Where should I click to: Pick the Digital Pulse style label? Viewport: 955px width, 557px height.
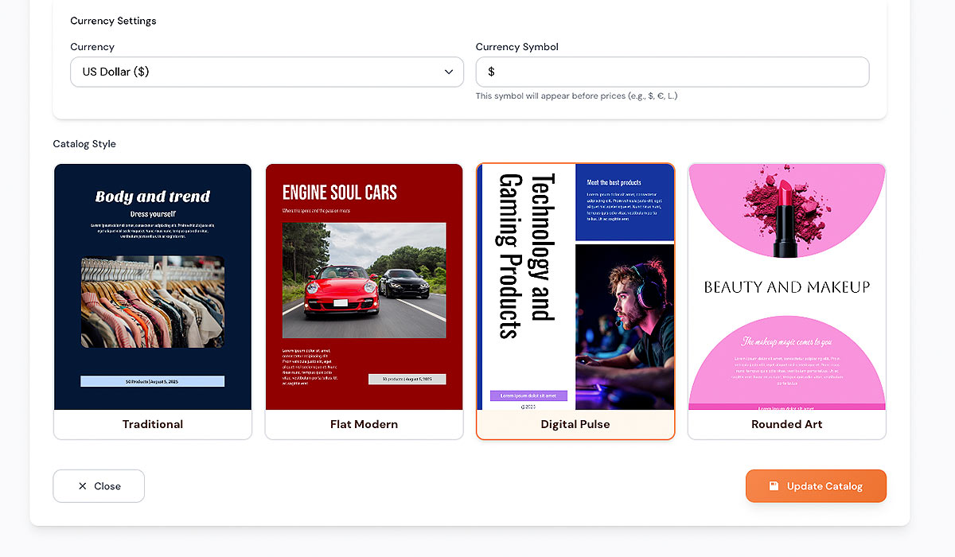pyautogui.click(x=575, y=424)
